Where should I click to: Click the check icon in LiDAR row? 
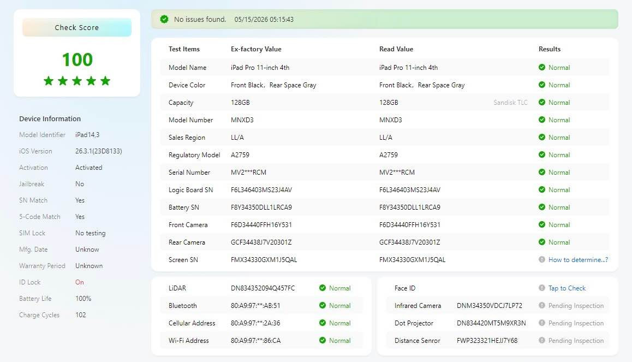click(x=323, y=288)
